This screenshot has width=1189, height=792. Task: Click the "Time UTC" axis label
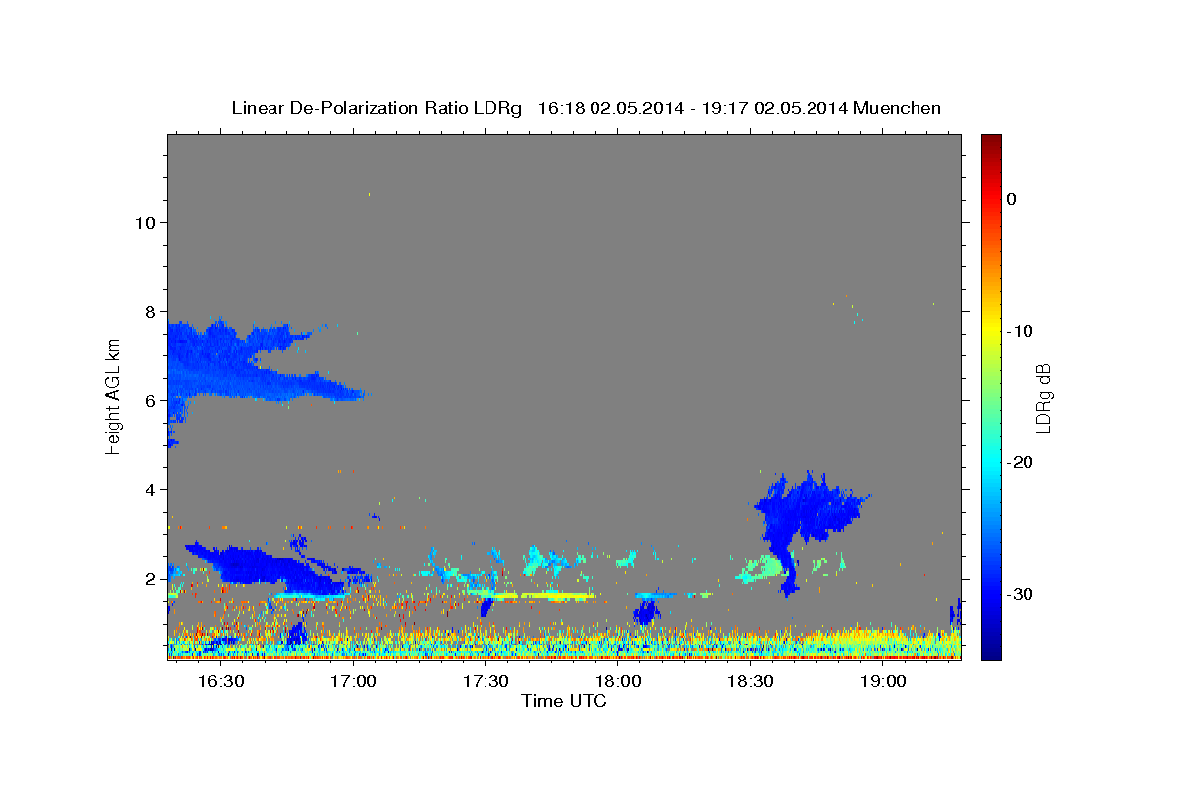tap(564, 701)
